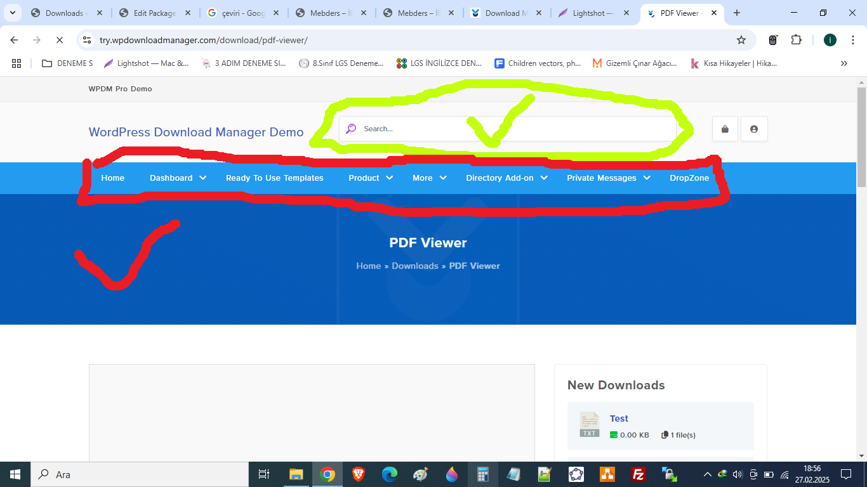Click the page vertical scrollbar thumb
The height and width of the screenshot is (487, 867).
861,136
